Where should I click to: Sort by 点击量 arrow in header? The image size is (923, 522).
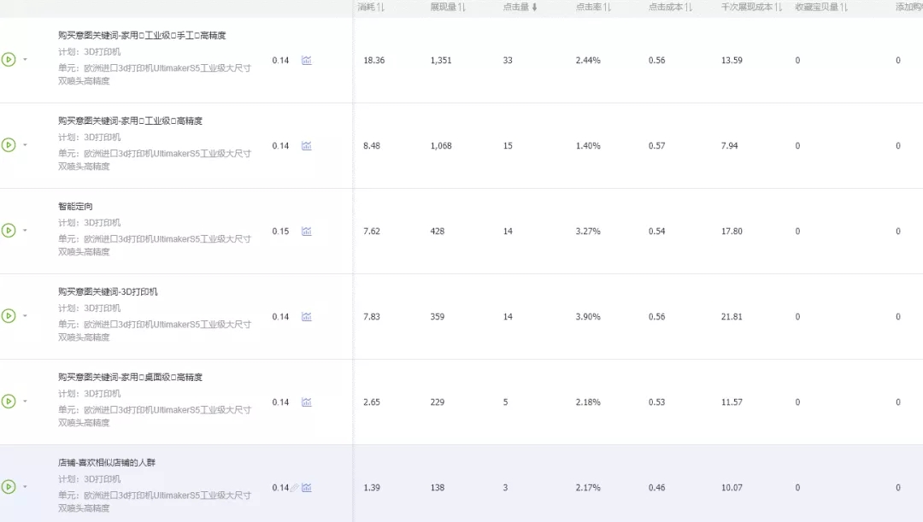click(535, 8)
